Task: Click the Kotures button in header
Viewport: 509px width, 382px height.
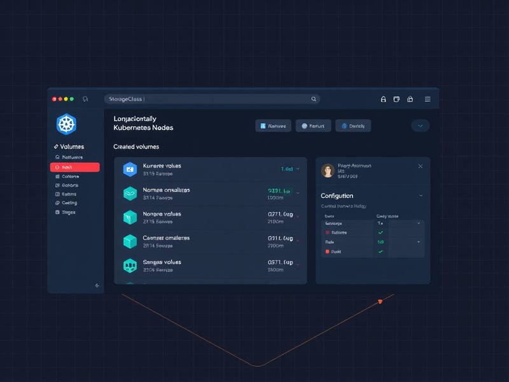Action: 274,125
